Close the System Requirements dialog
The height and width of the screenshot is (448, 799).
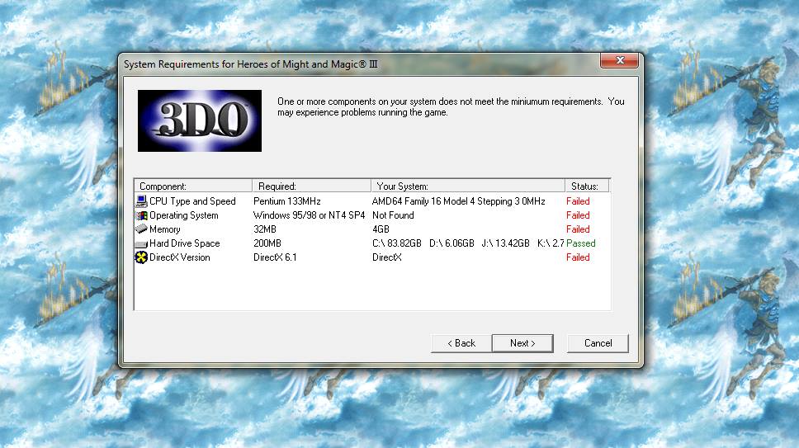(619, 60)
